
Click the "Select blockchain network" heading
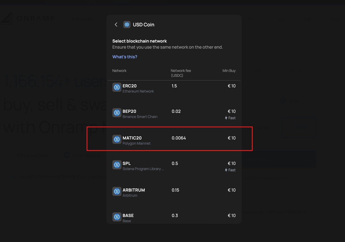click(139, 41)
